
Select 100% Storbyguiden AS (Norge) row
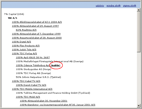33,69
